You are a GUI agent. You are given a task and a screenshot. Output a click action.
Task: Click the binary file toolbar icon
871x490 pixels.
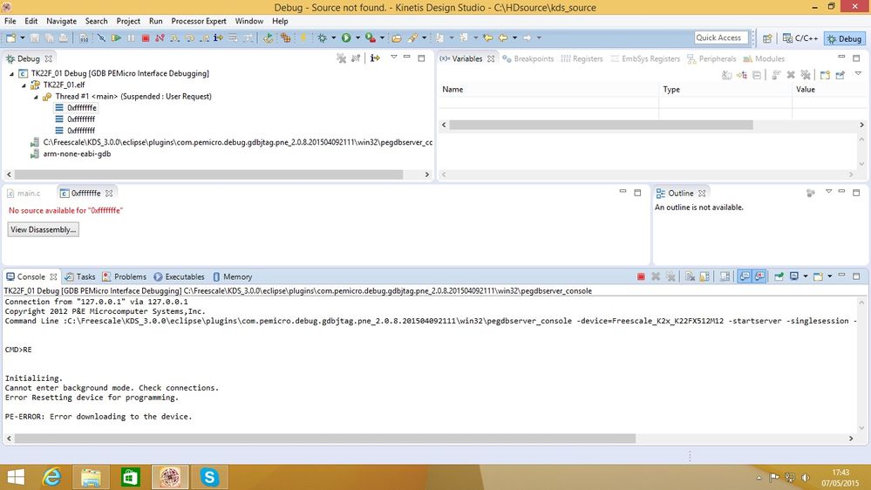[84, 37]
